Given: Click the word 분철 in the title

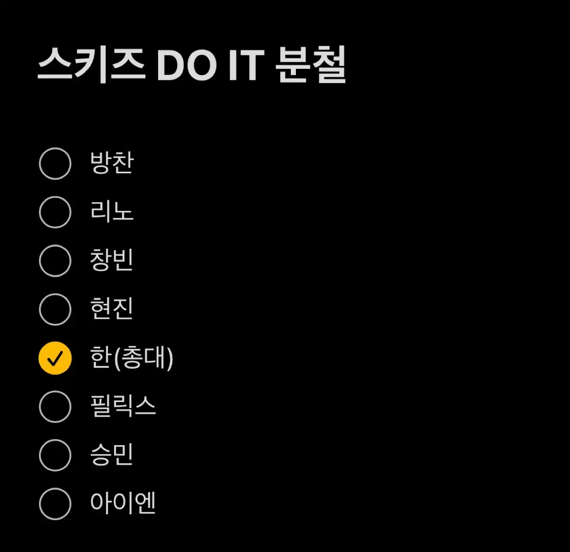Looking at the screenshot, I should [x=311, y=65].
